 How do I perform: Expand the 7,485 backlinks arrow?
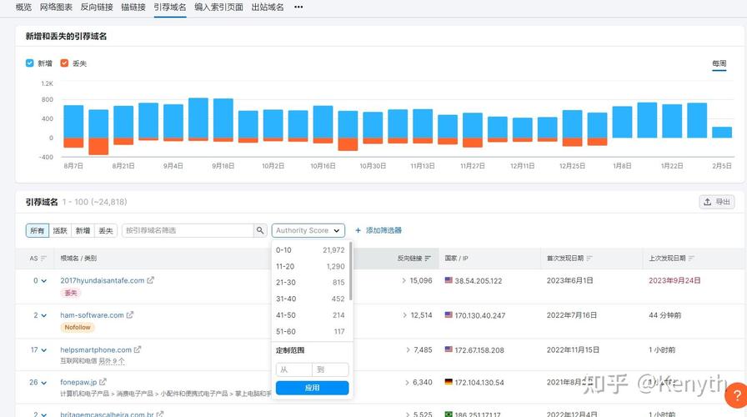click(408, 349)
